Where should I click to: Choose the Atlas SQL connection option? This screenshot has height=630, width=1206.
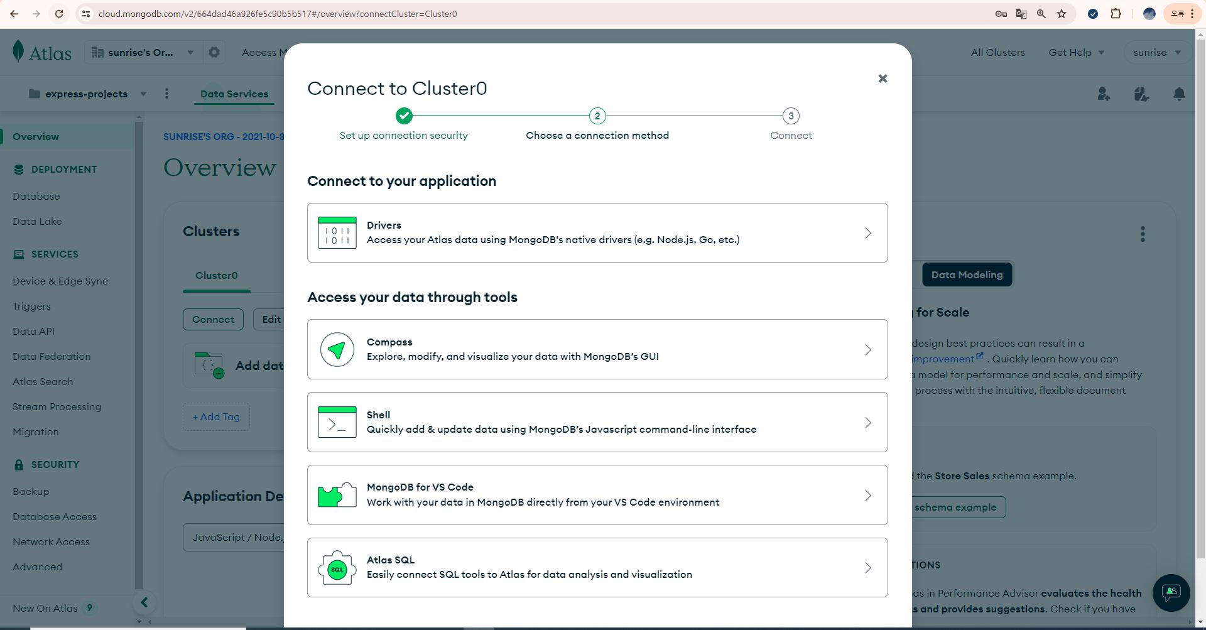[x=597, y=567]
